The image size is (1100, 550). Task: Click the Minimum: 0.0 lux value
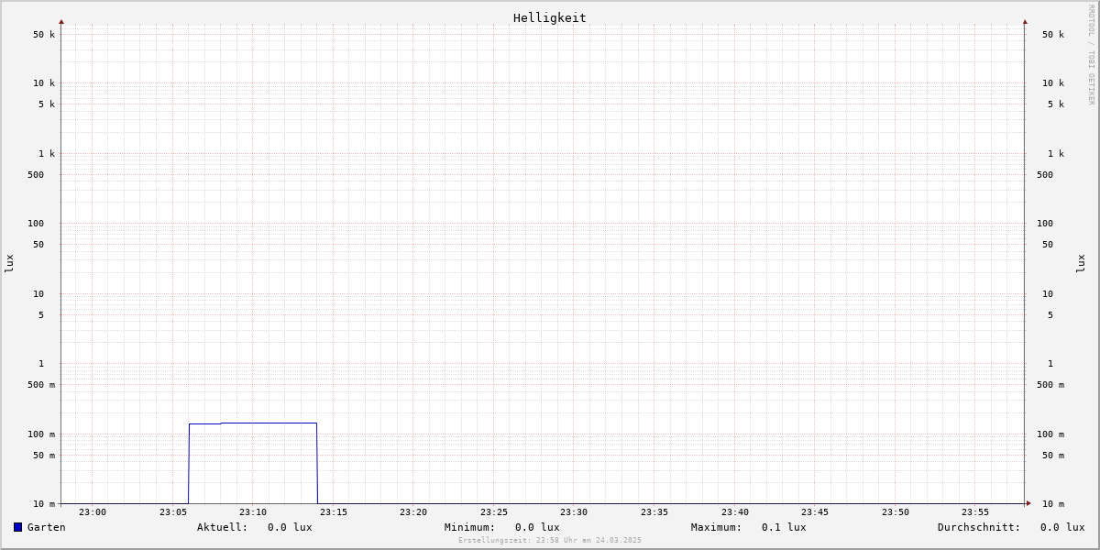pos(502,527)
